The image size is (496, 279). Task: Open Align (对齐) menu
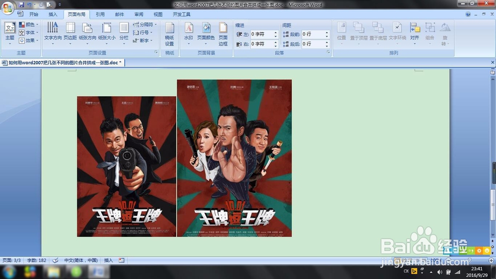(x=415, y=33)
